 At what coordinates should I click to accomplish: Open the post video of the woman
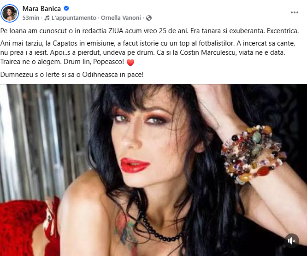coord(153,170)
